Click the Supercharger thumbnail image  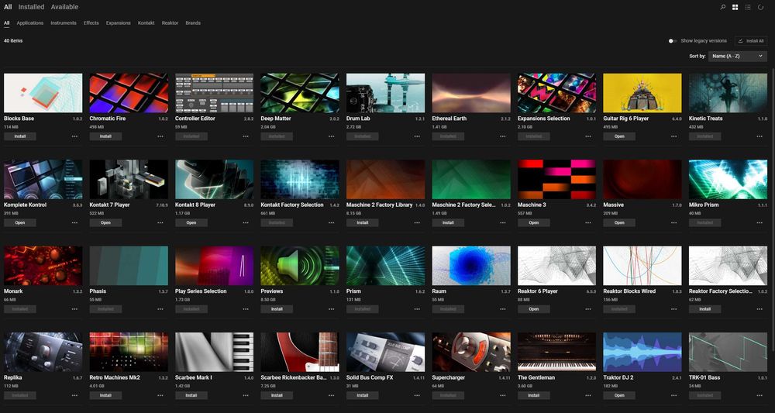click(x=471, y=352)
